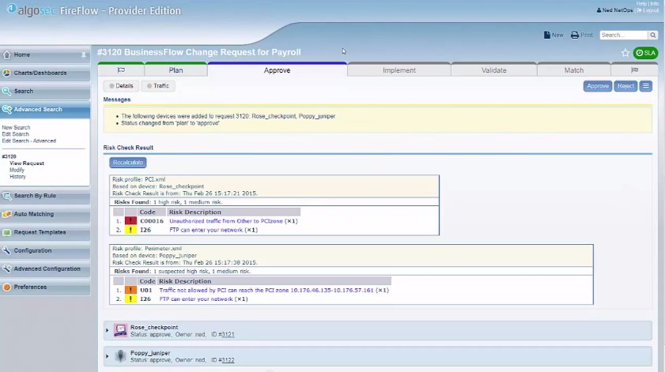Click the Risk profile: PCI.xml text
Screen dimensions: 665x372
pos(138,179)
